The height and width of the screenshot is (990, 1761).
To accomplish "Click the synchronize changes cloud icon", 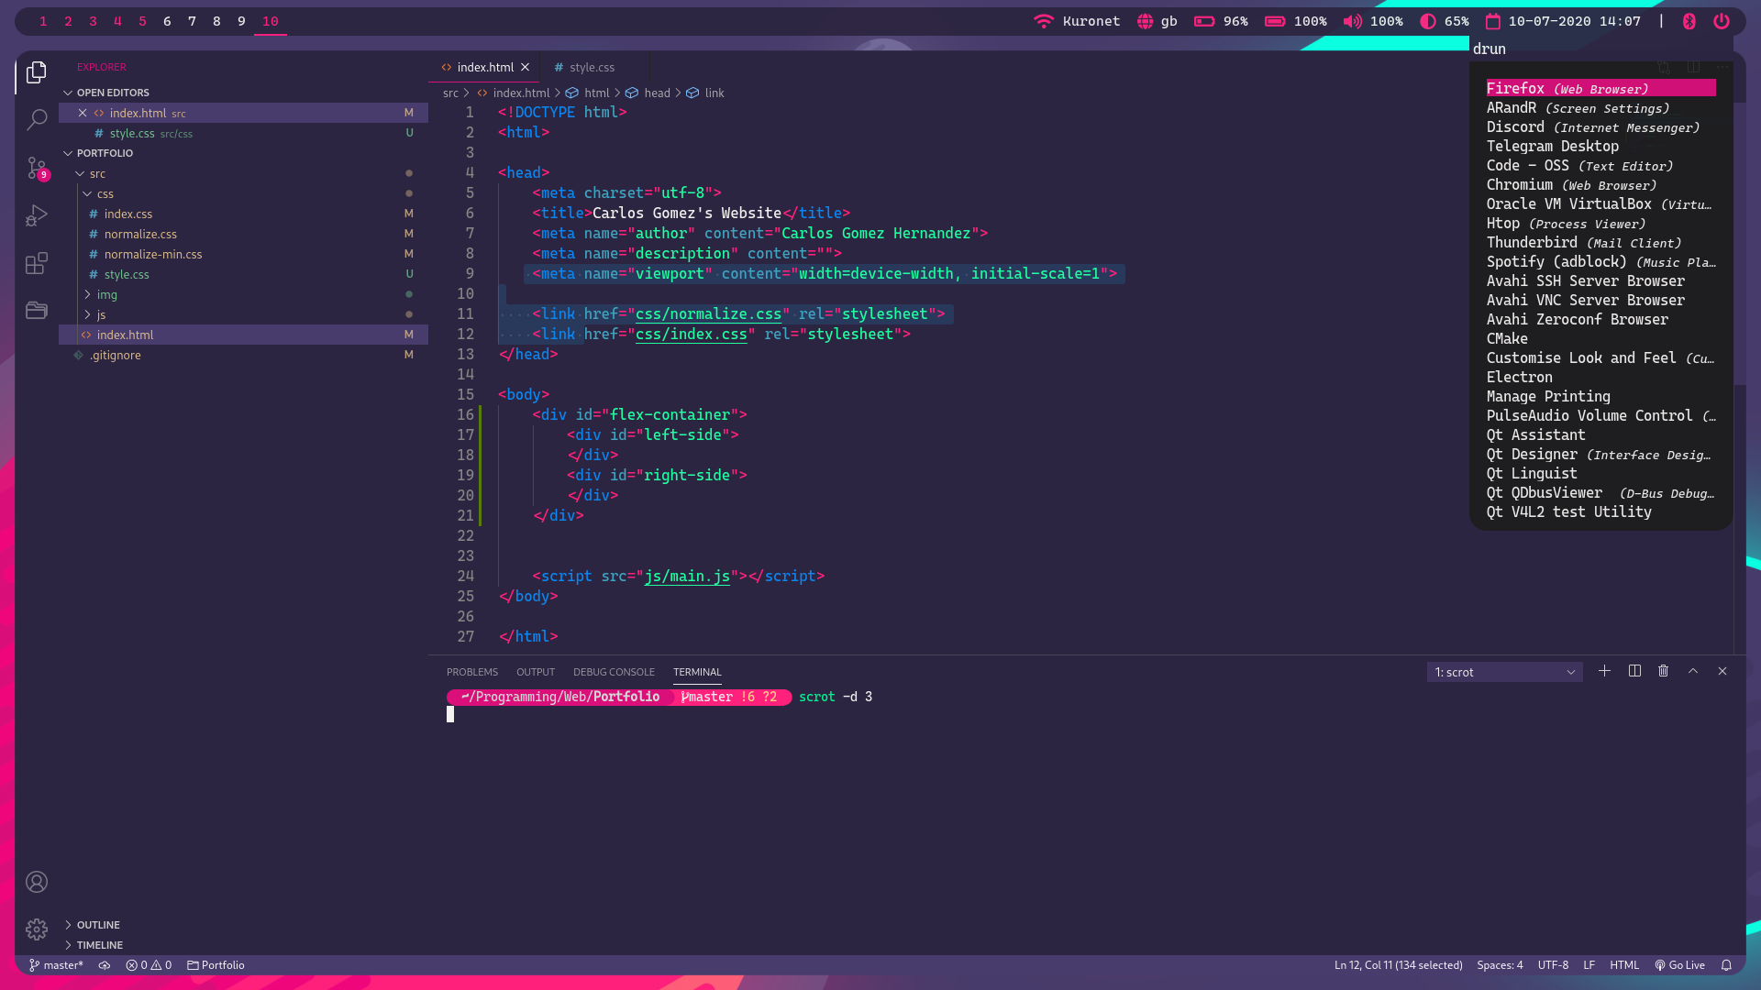I will pos(105,965).
